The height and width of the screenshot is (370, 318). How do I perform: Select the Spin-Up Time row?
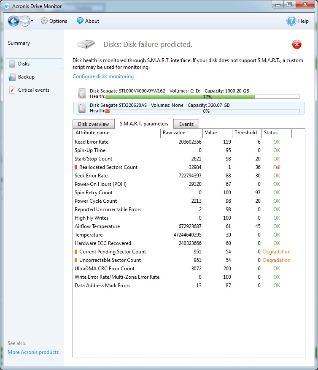pos(183,150)
